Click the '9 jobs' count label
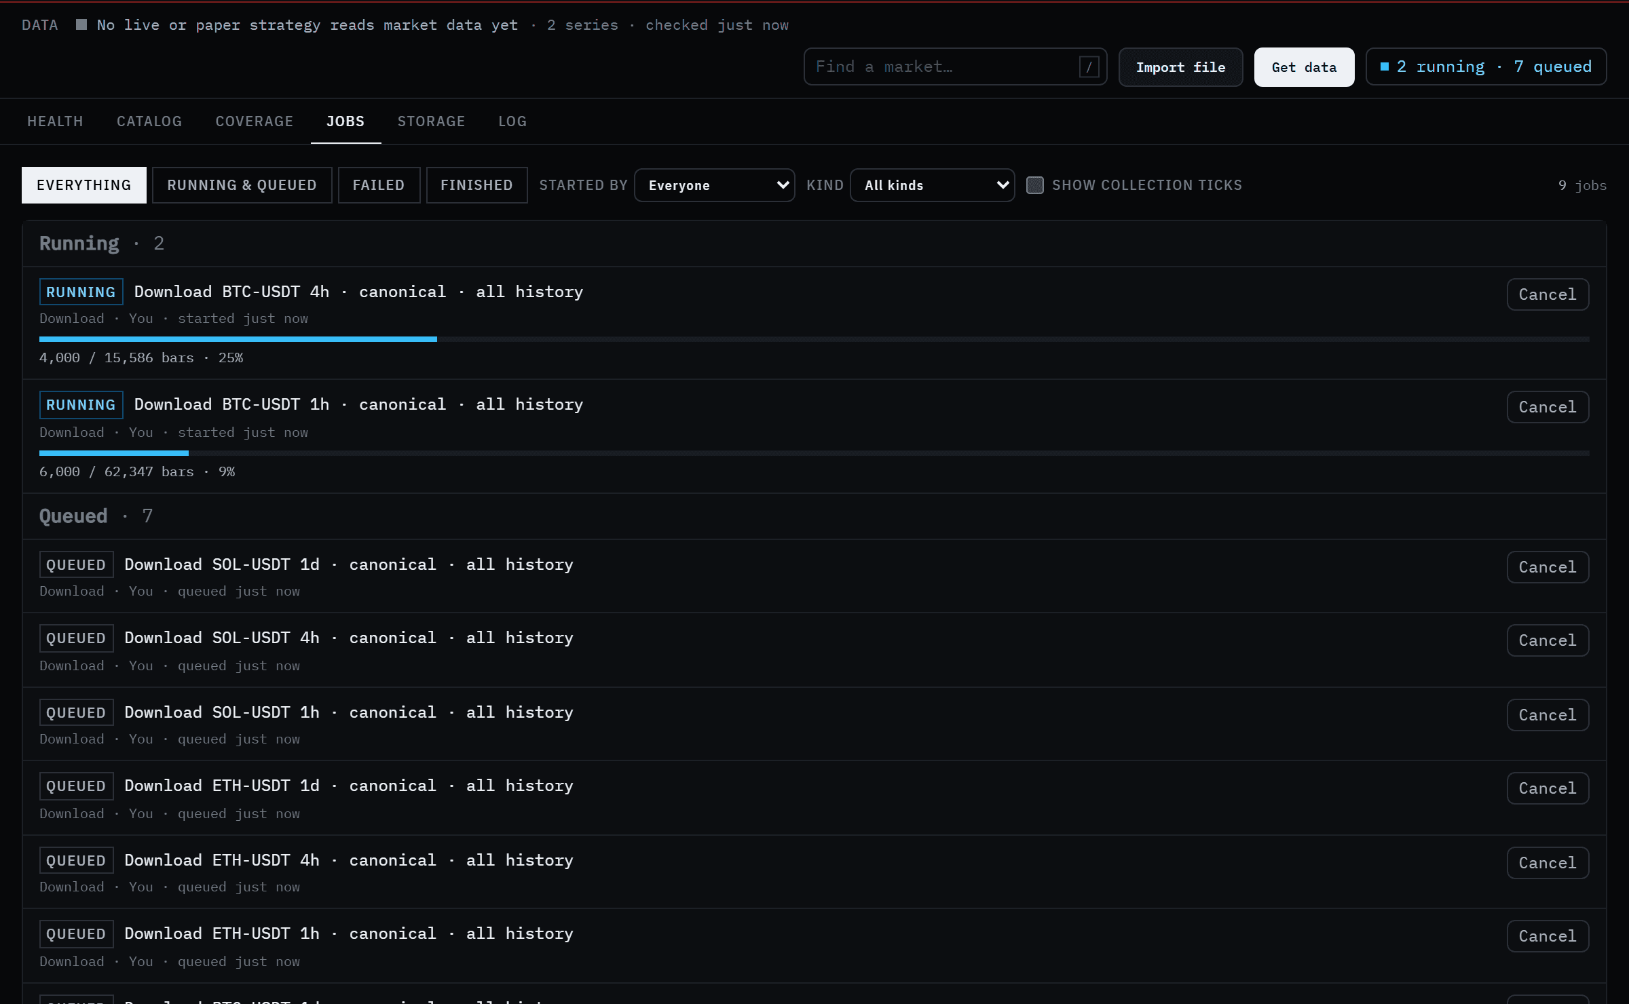 pyautogui.click(x=1582, y=185)
